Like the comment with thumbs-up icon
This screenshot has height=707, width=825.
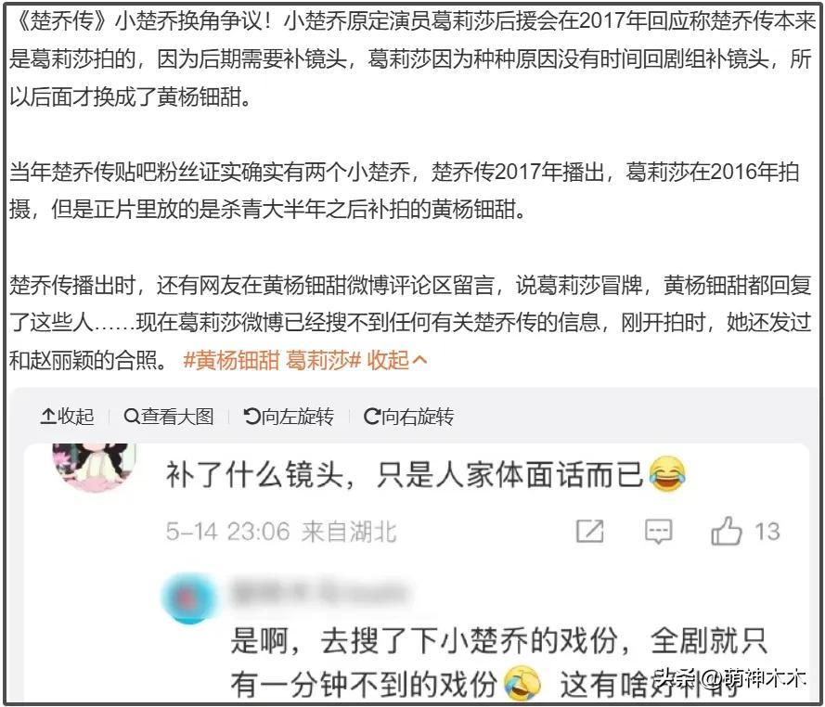726,531
